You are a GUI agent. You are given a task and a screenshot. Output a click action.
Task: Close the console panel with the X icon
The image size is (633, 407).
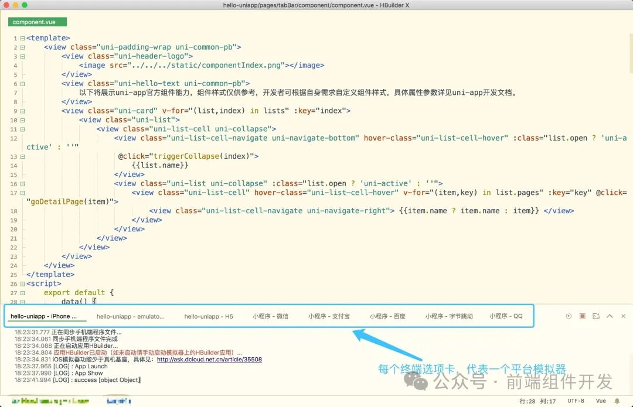click(x=623, y=316)
